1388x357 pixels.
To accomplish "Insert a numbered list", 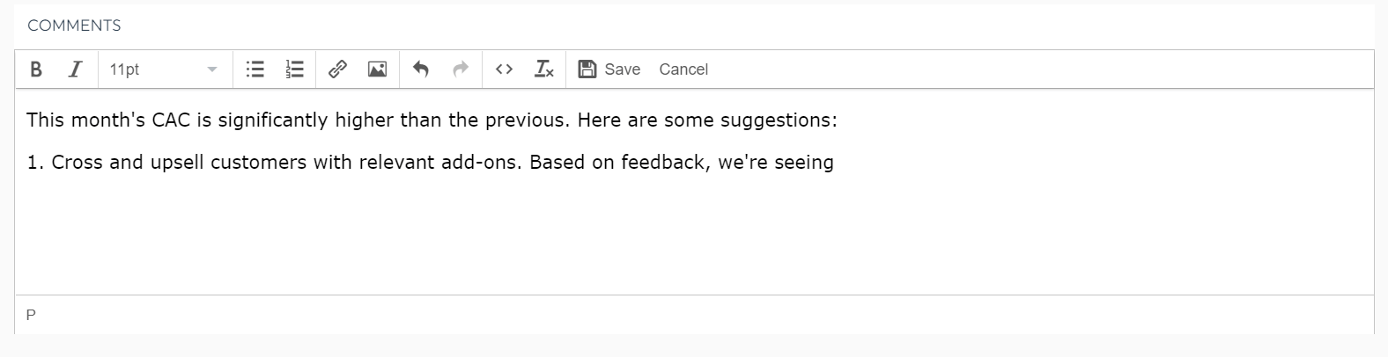I will tap(295, 69).
